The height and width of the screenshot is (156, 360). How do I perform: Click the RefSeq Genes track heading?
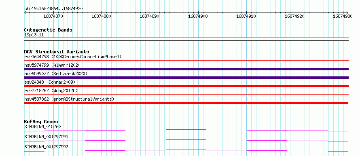(x=41, y=122)
